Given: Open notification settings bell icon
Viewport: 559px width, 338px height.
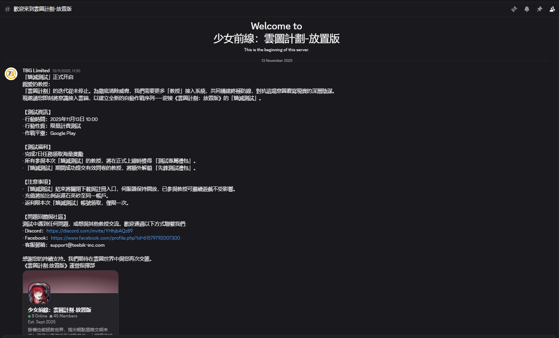Looking at the screenshot, I should (527, 9).
